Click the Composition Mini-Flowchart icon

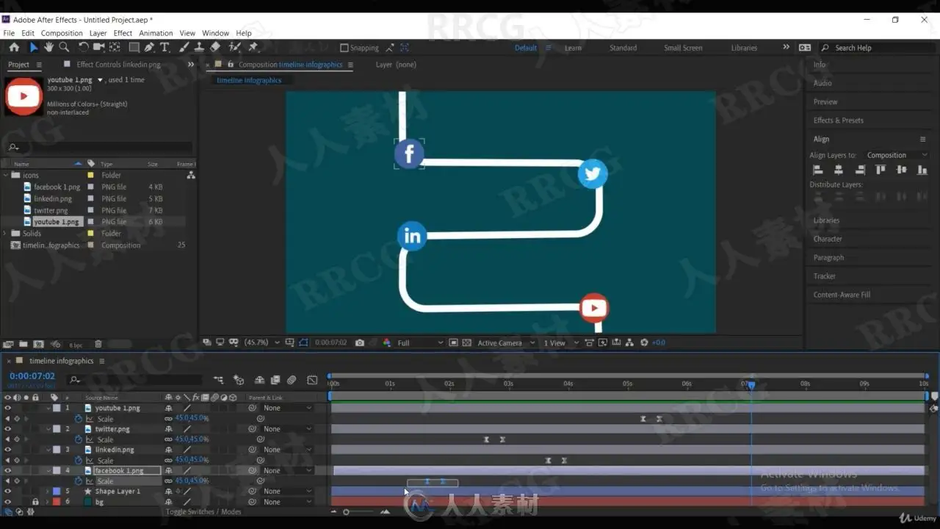pos(218,380)
